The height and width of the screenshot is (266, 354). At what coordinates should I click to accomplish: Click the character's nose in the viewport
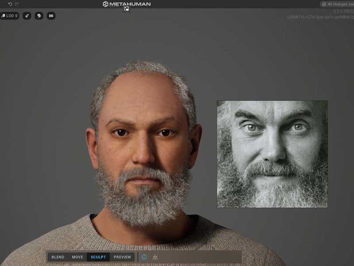pos(143,154)
